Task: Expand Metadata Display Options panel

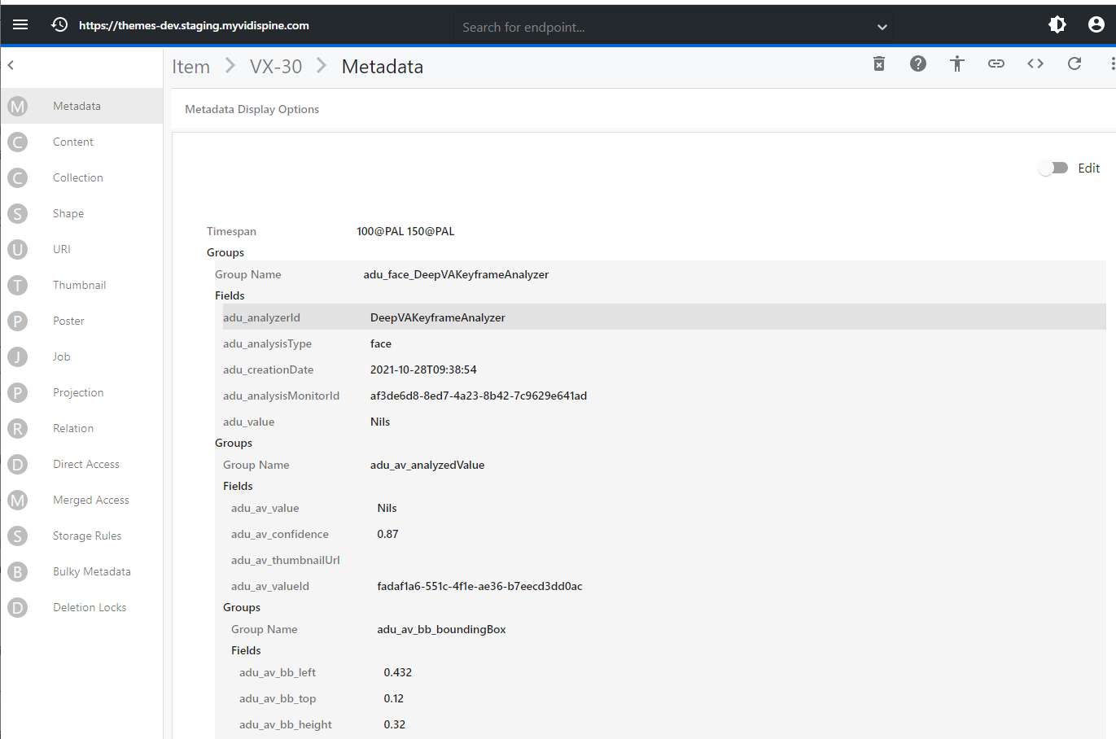Action: tap(252, 109)
